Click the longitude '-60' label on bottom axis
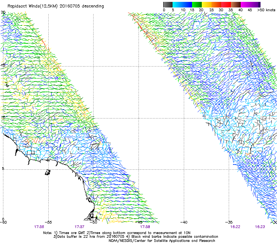 (3, 222)
